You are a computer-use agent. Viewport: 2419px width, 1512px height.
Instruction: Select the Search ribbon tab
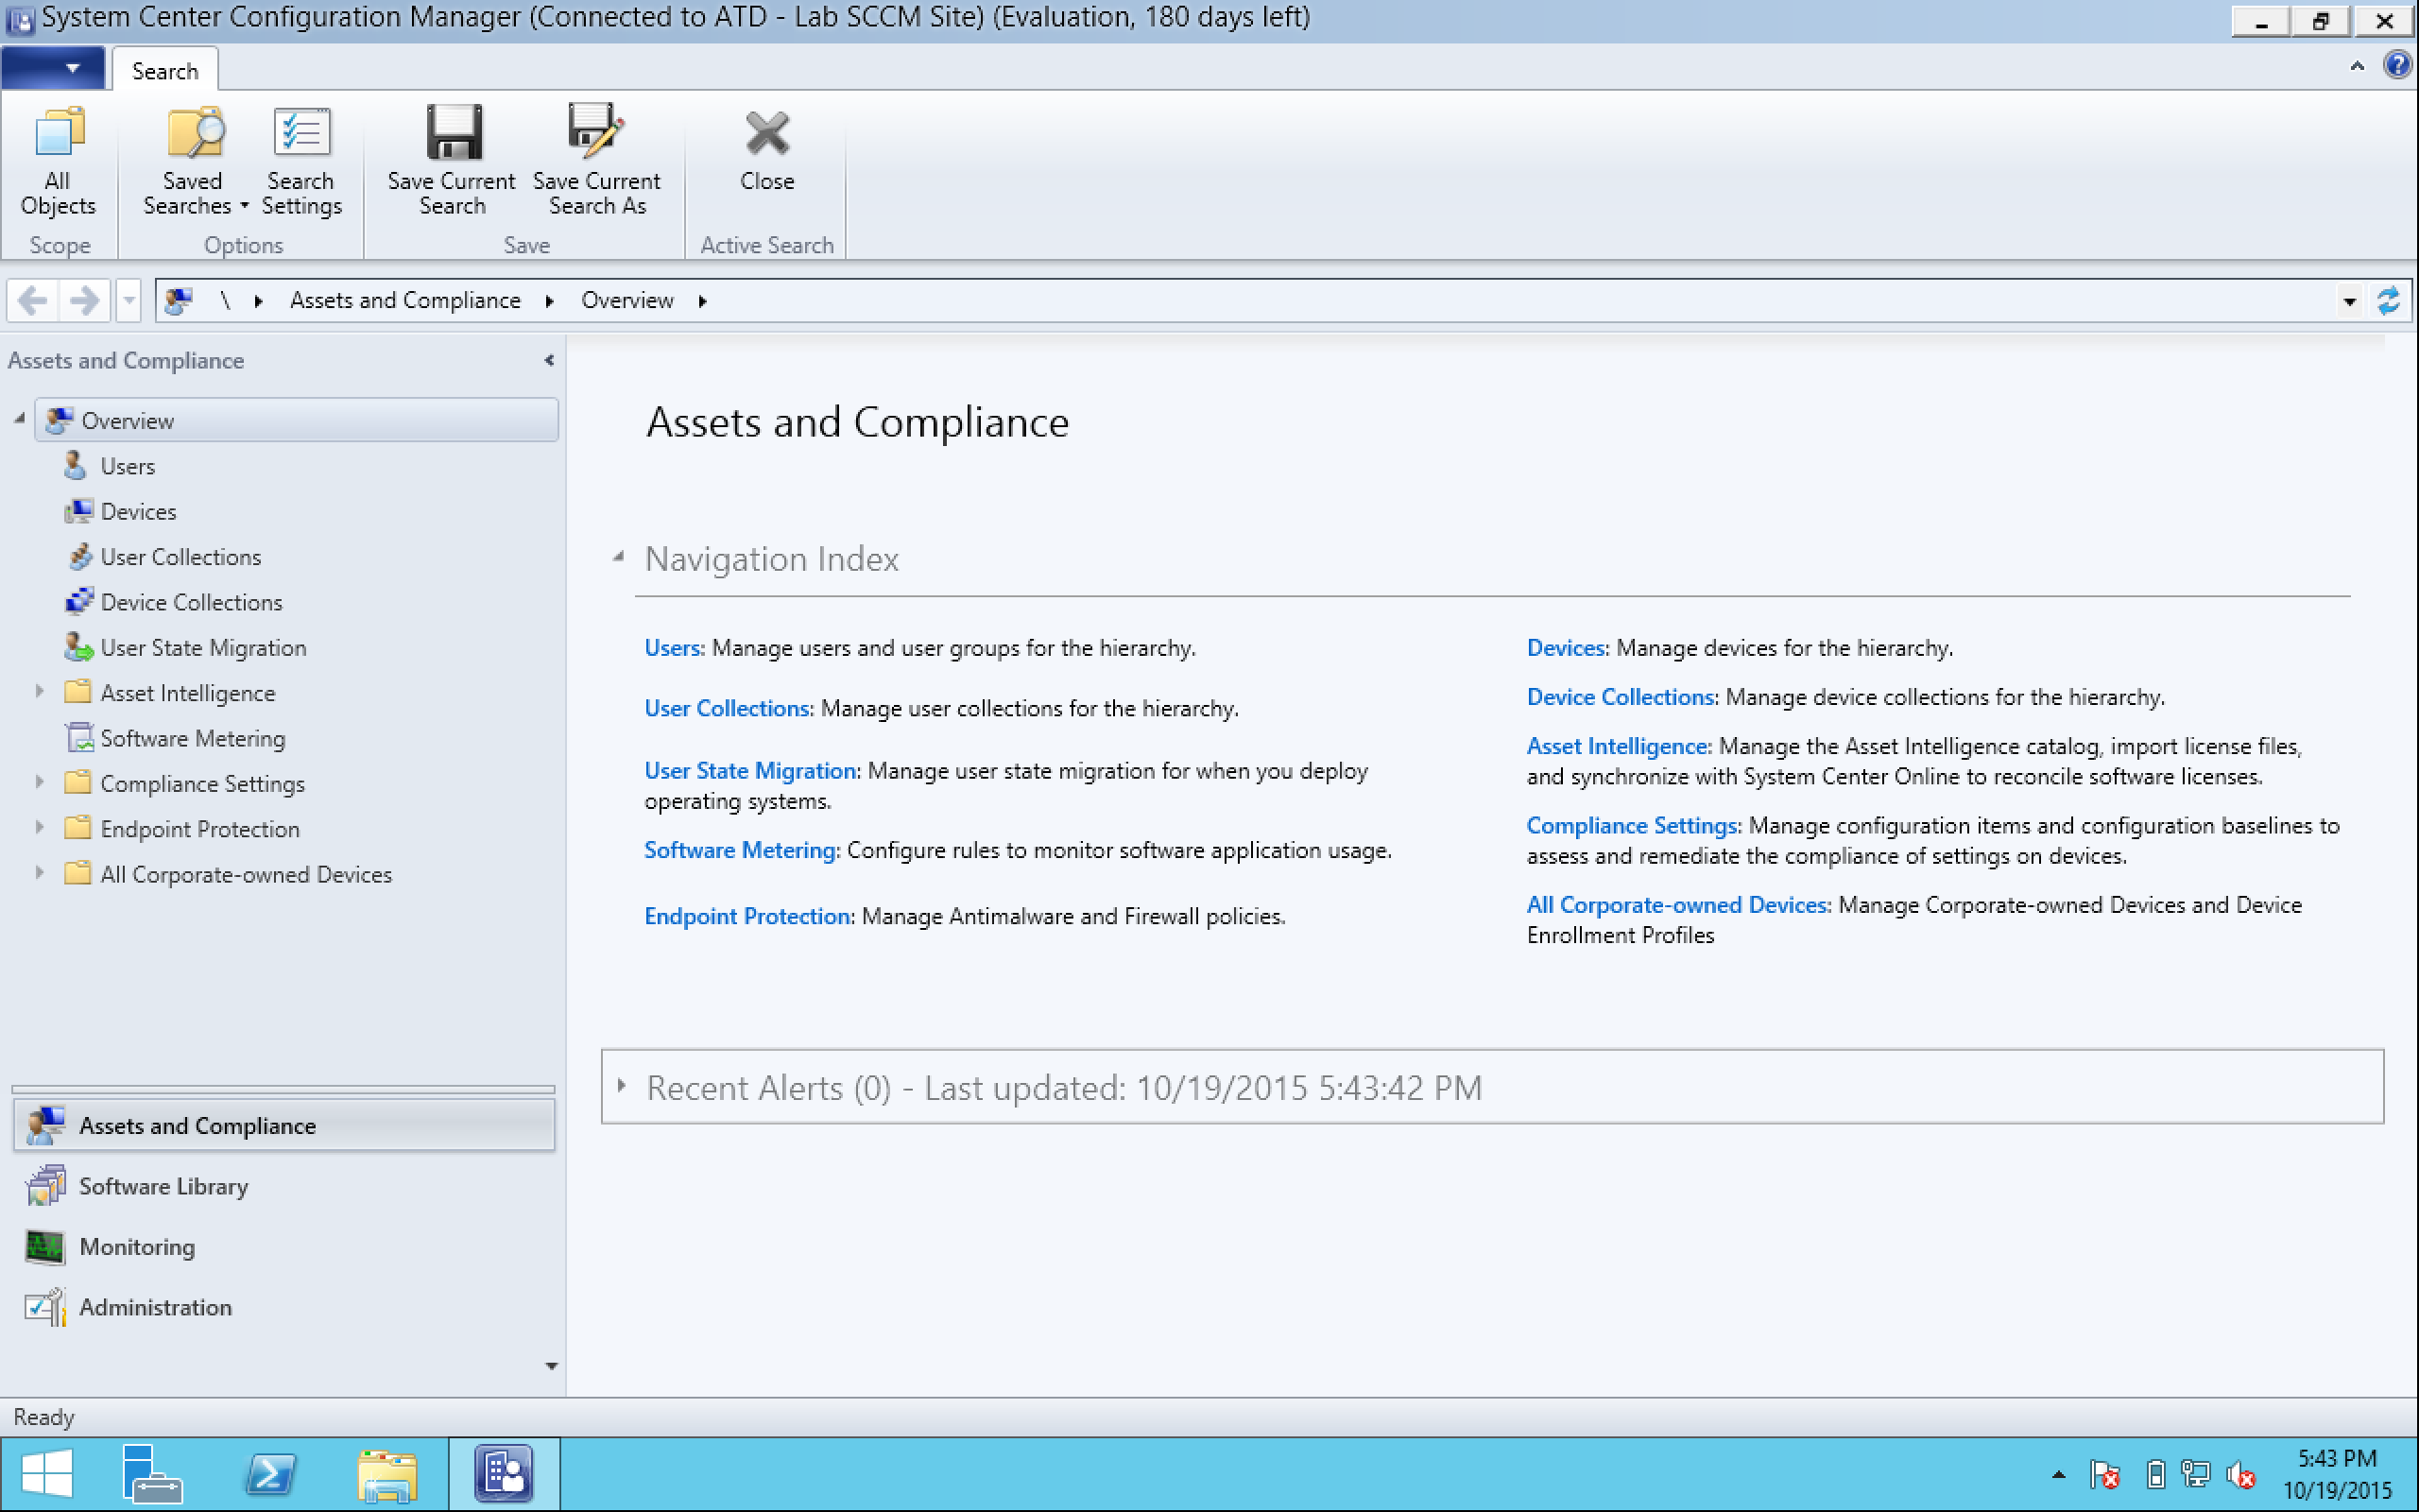coord(165,71)
